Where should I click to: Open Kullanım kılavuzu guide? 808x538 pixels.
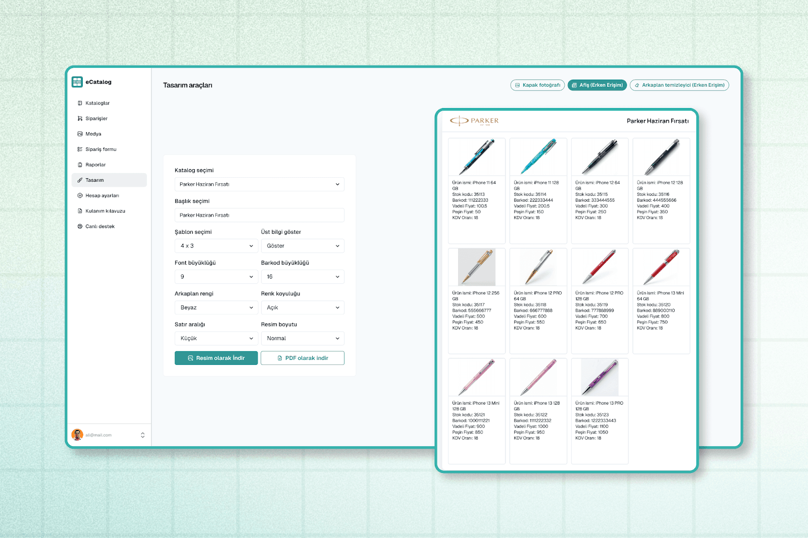[x=105, y=211]
